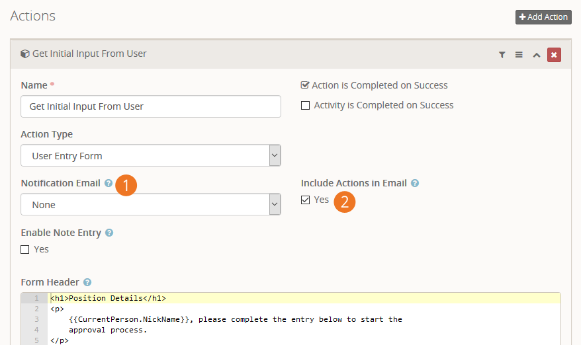This screenshot has width=581, height=345.
Task: Click the Add Action button
Action: tap(543, 17)
